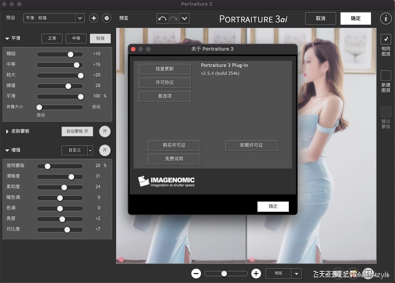Viewport: 395px width, 283px height.
Task: Click 卸载许可证 button
Action: point(251,145)
